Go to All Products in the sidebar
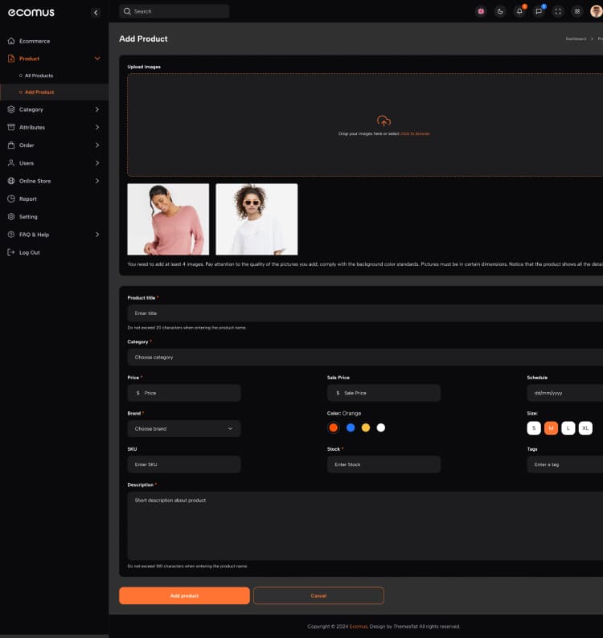The height and width of the screenshot is (638, 603). [39, 76]
